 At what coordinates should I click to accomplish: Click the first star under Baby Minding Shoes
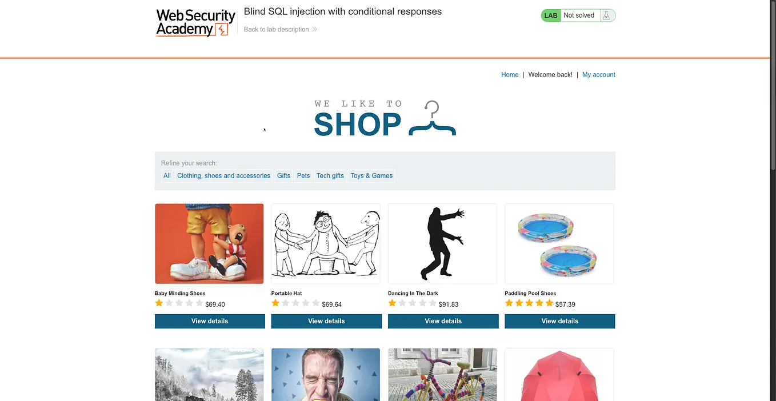tap(159, 303)
